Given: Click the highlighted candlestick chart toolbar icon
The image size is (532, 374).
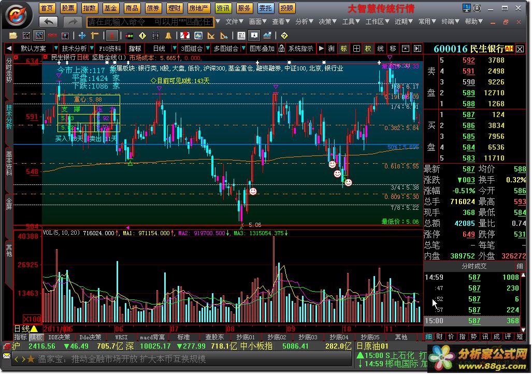Looking at the screenshot, I should [39, 36].
